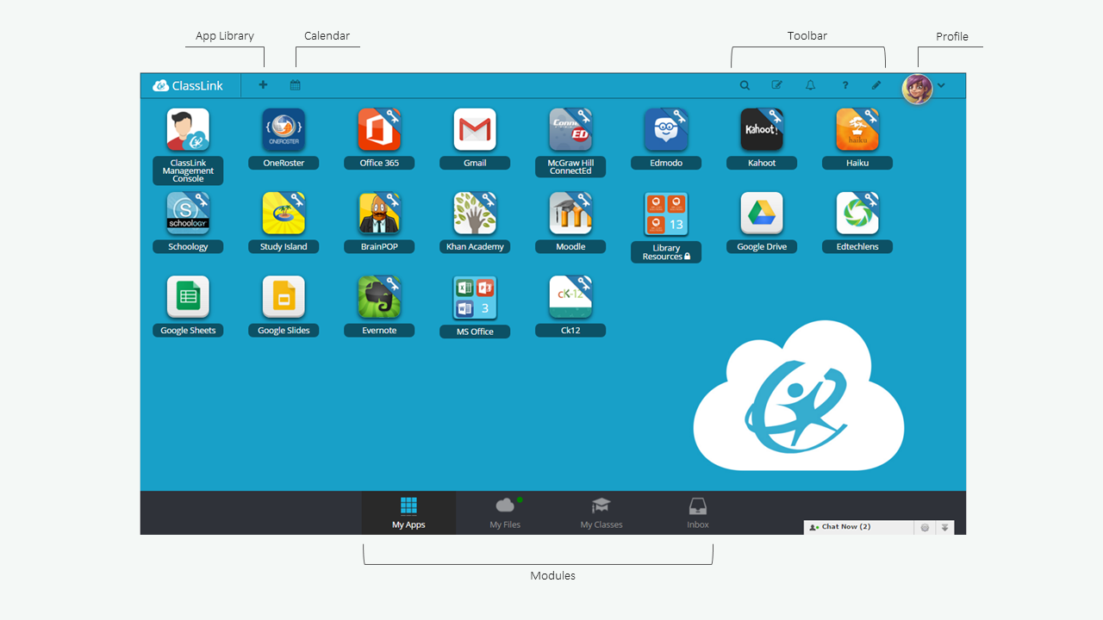Open the Gmail app
Image resolution: width=1103 pixels, height=620 pixels.
coord(475,129)
